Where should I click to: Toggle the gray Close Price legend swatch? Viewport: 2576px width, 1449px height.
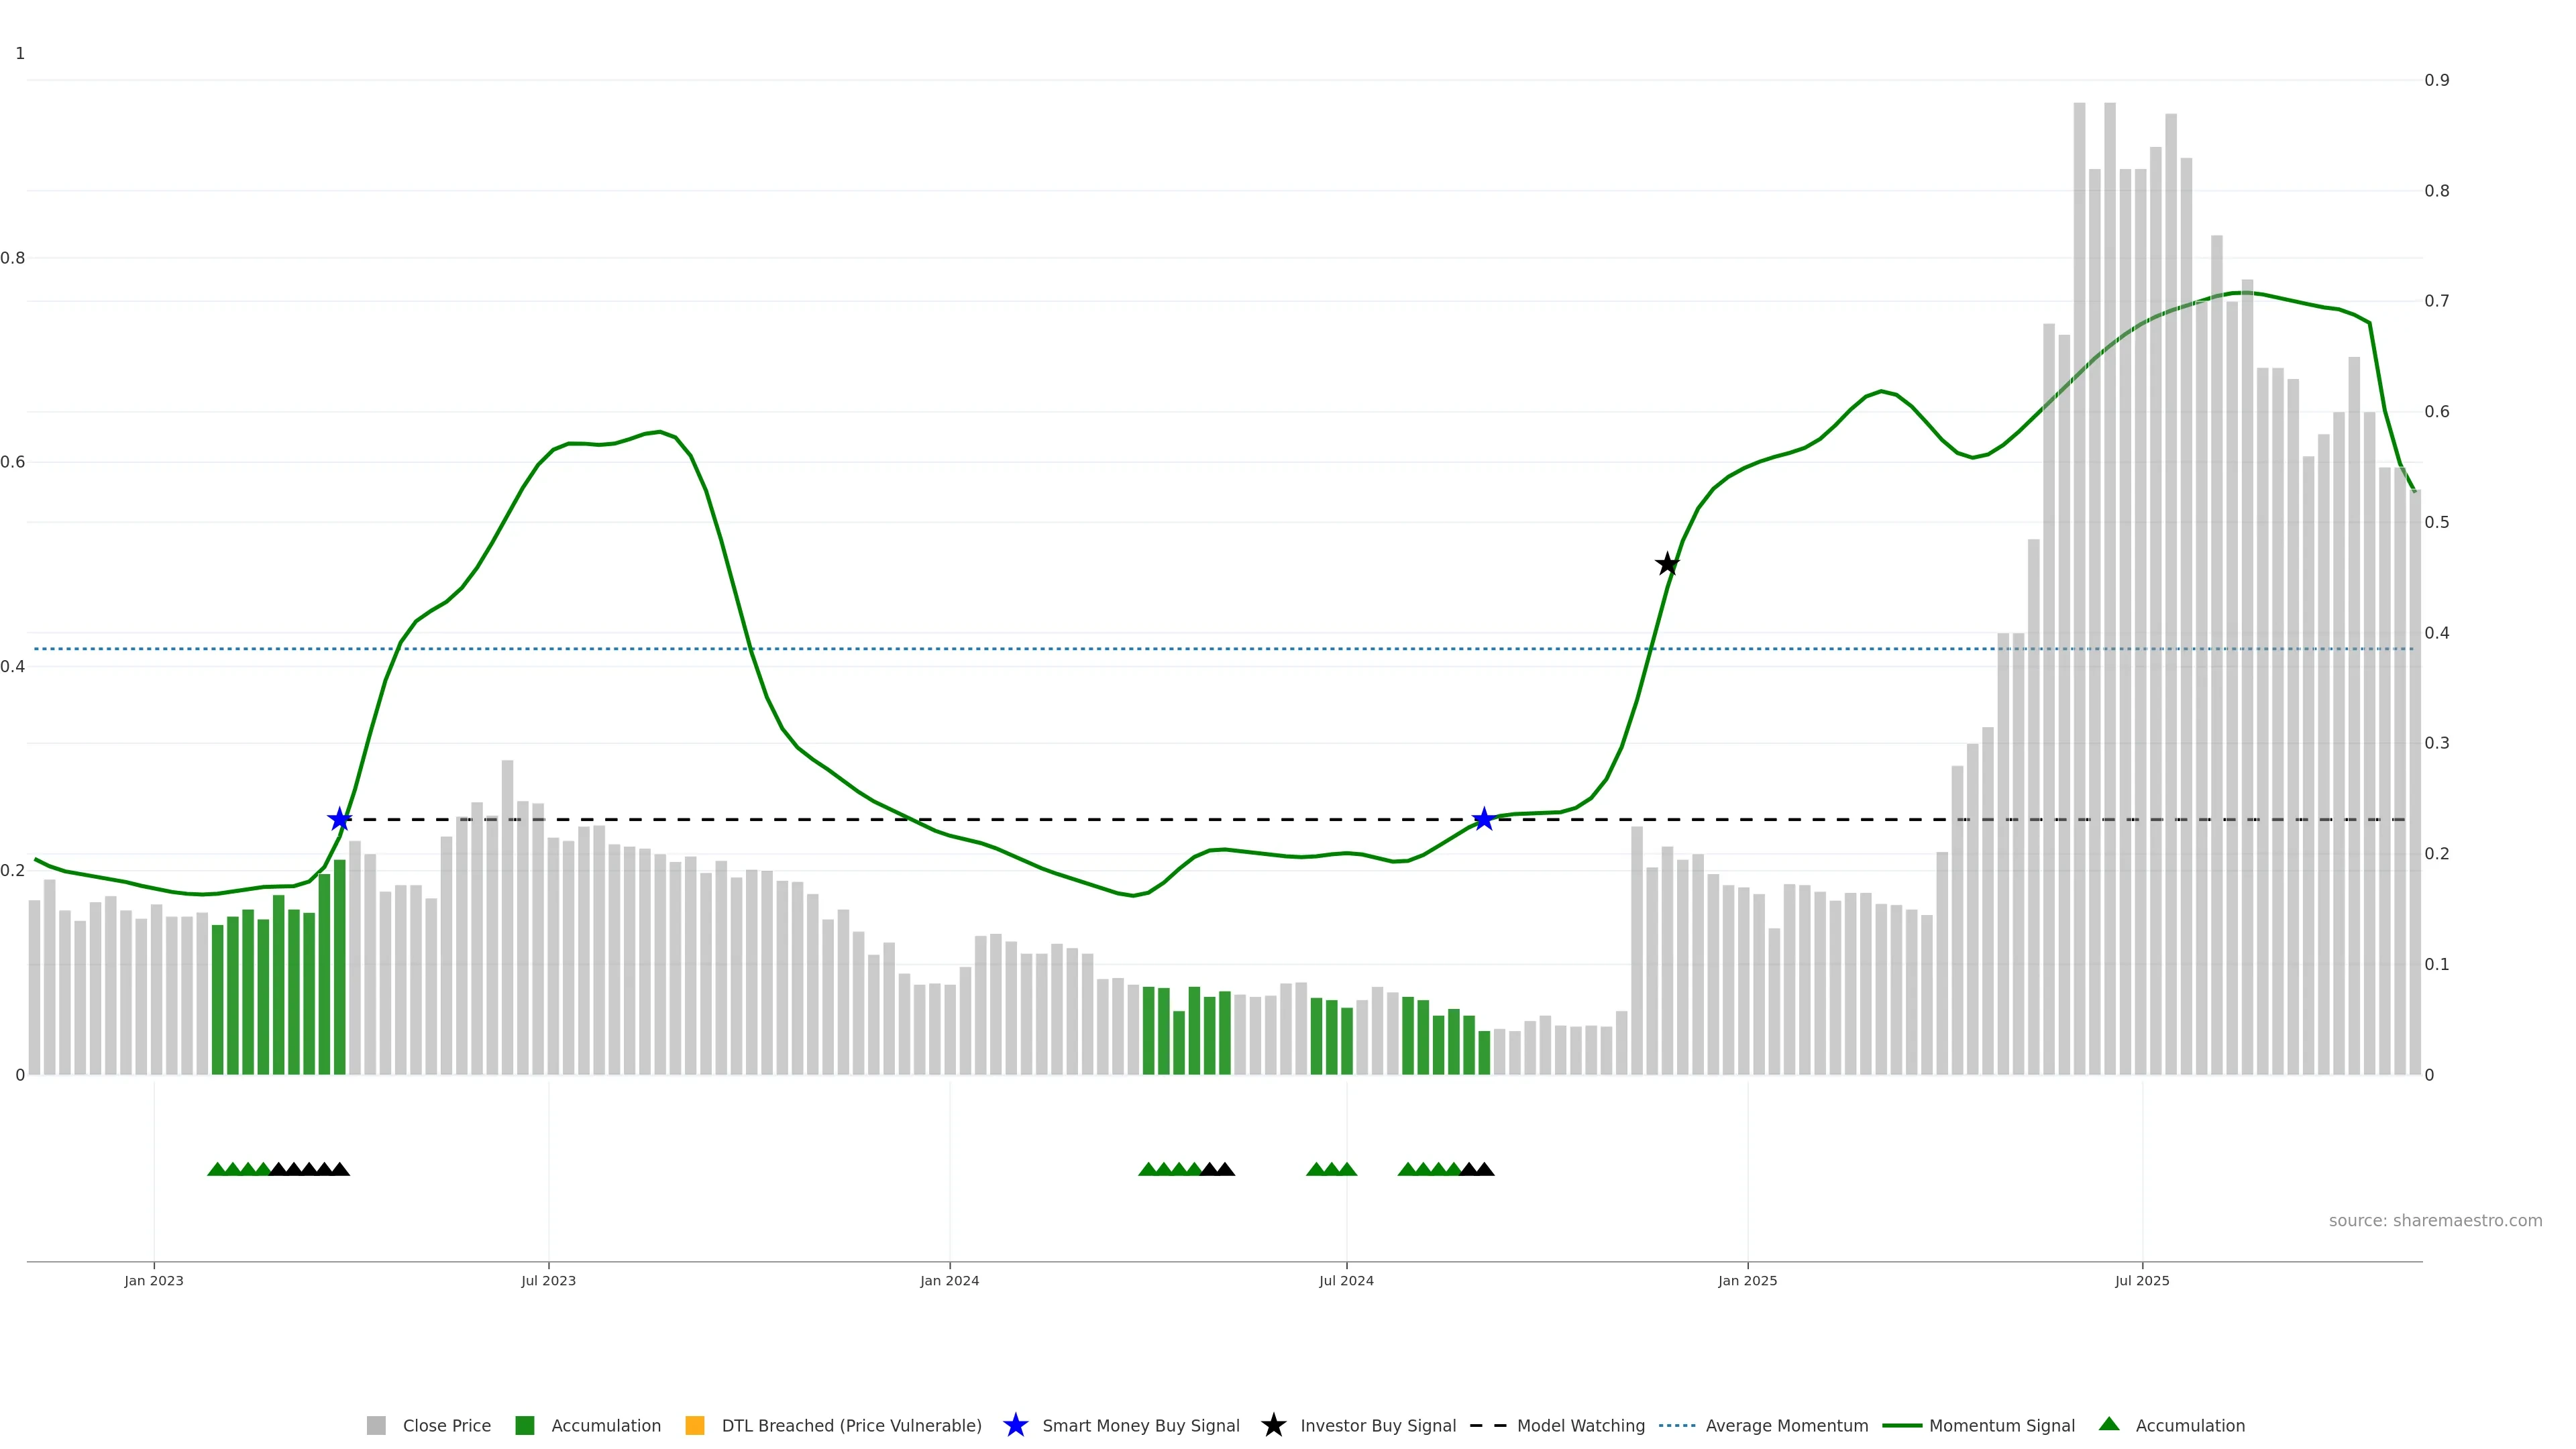(x=376, y=1425)
